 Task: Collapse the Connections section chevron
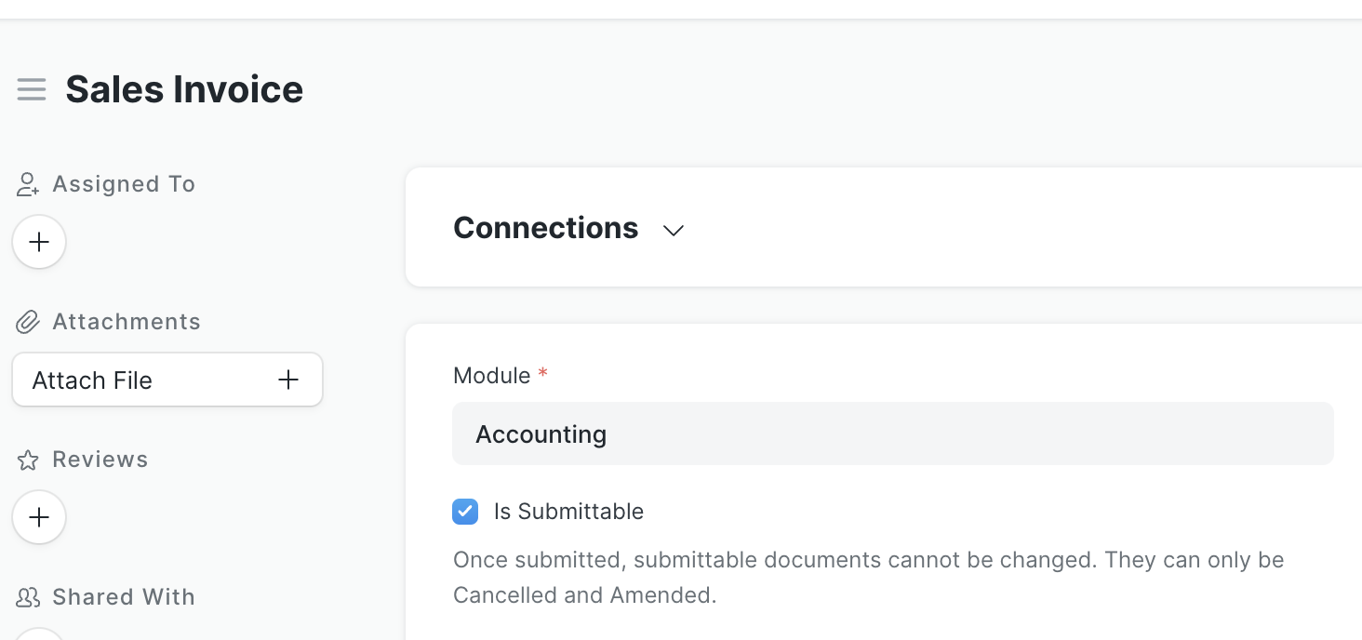pyautogui.click(x=674, y=230)
